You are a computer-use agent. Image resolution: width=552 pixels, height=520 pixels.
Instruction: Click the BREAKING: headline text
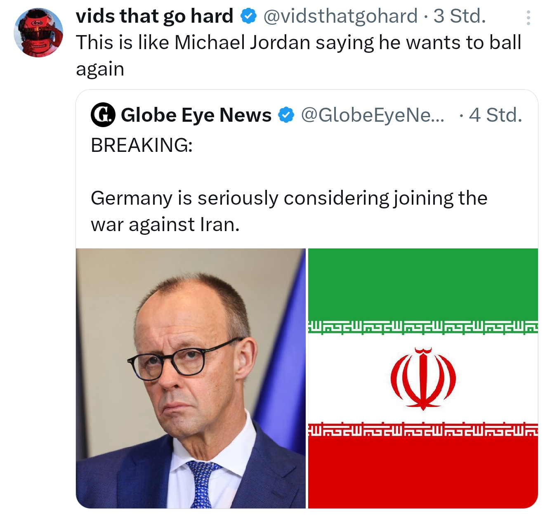coord(142,145)
